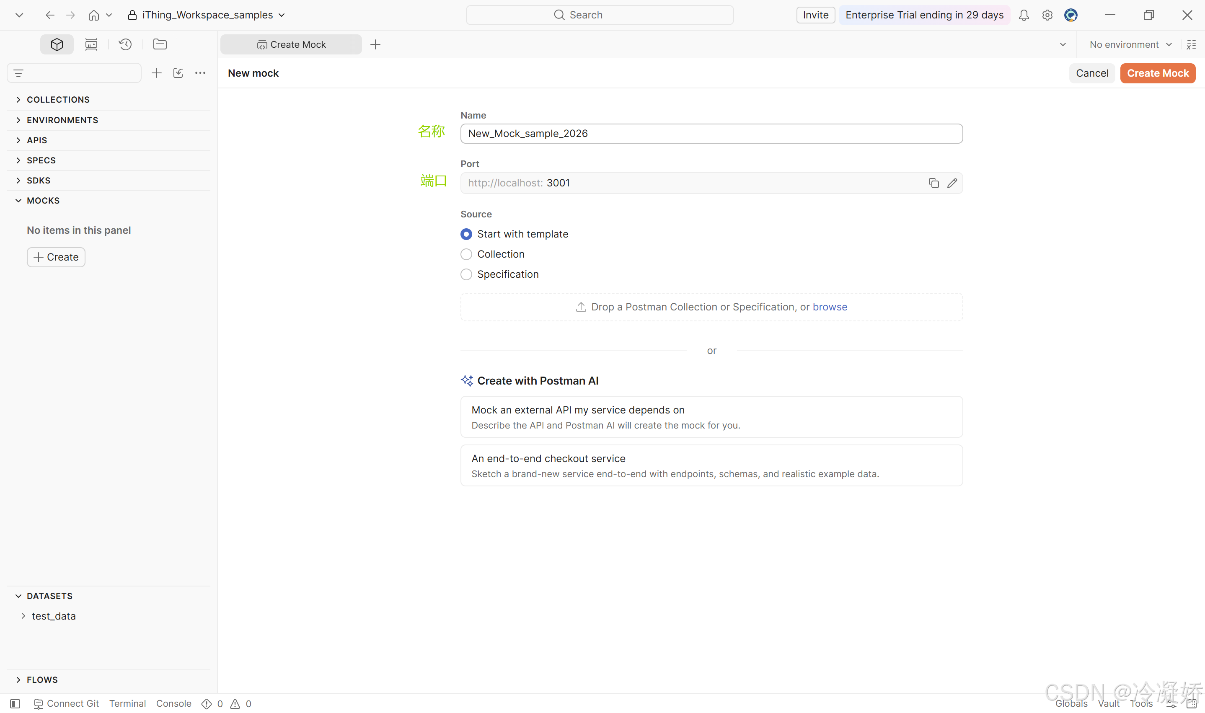Open the notifications bell
The height and width of the screenshot is (713, 1205).
[x=1024, y=15]
